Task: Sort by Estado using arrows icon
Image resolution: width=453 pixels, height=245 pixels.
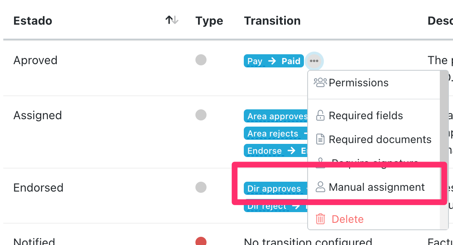Action: click(172, 20)
